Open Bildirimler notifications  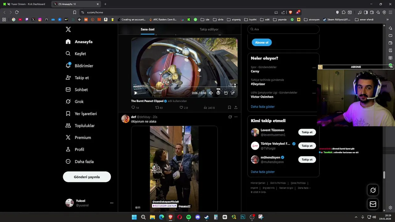pos(79,66)
